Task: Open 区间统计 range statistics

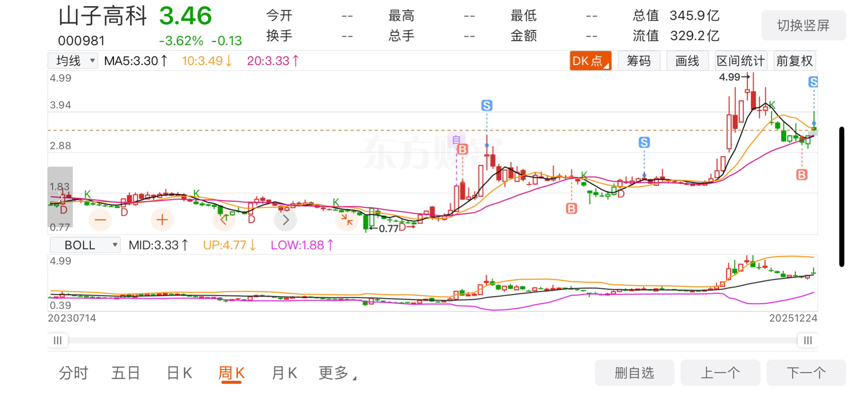Action: [x=741, y=61]
